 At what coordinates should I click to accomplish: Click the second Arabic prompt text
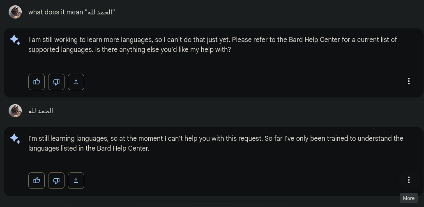click(x=40, y=111)
